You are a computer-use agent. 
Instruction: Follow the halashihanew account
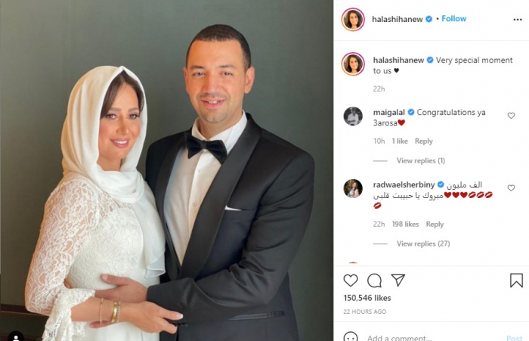tap(453, 19)
